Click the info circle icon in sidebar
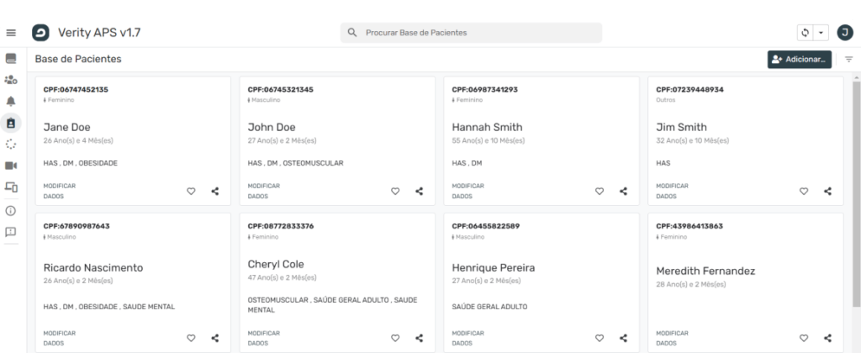The width and height of the screenshot is (861, 353). 11,210
